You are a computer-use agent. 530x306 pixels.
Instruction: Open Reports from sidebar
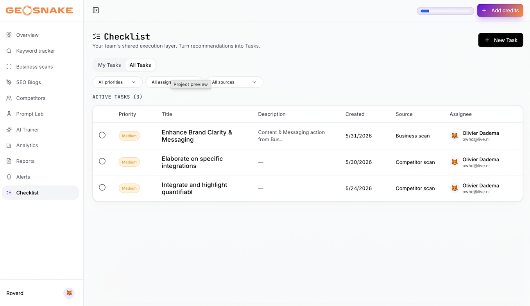[41, 161]
